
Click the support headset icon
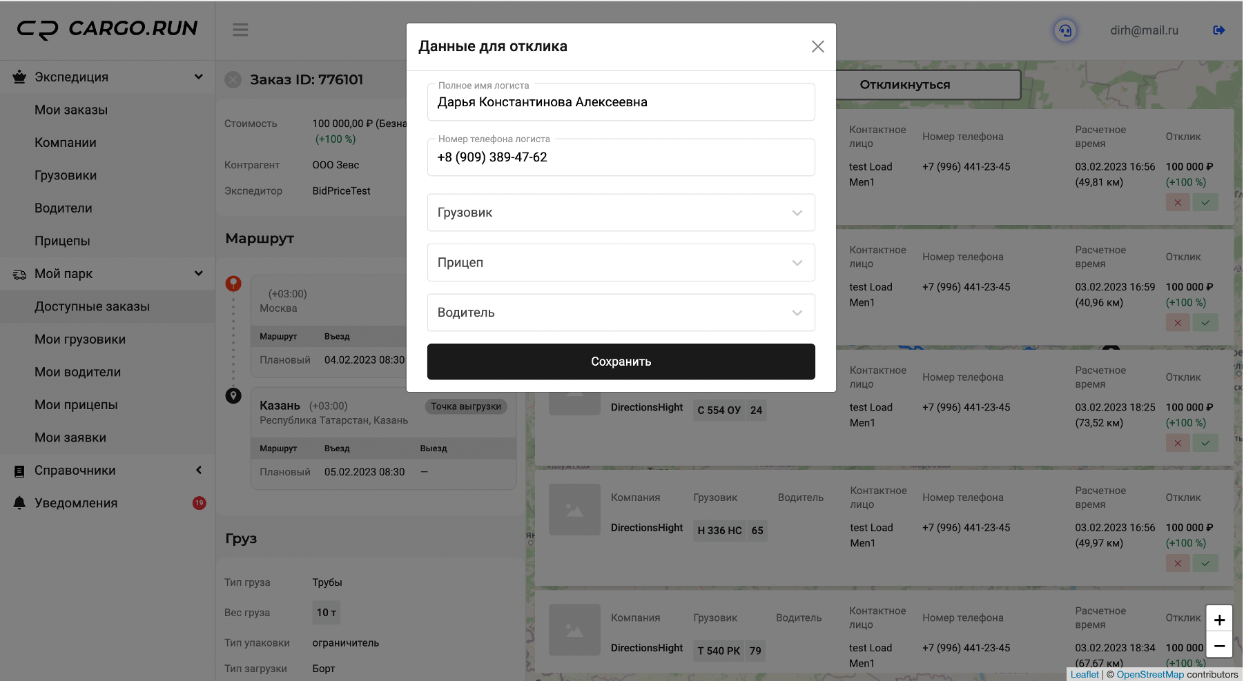pos(1065,30)
